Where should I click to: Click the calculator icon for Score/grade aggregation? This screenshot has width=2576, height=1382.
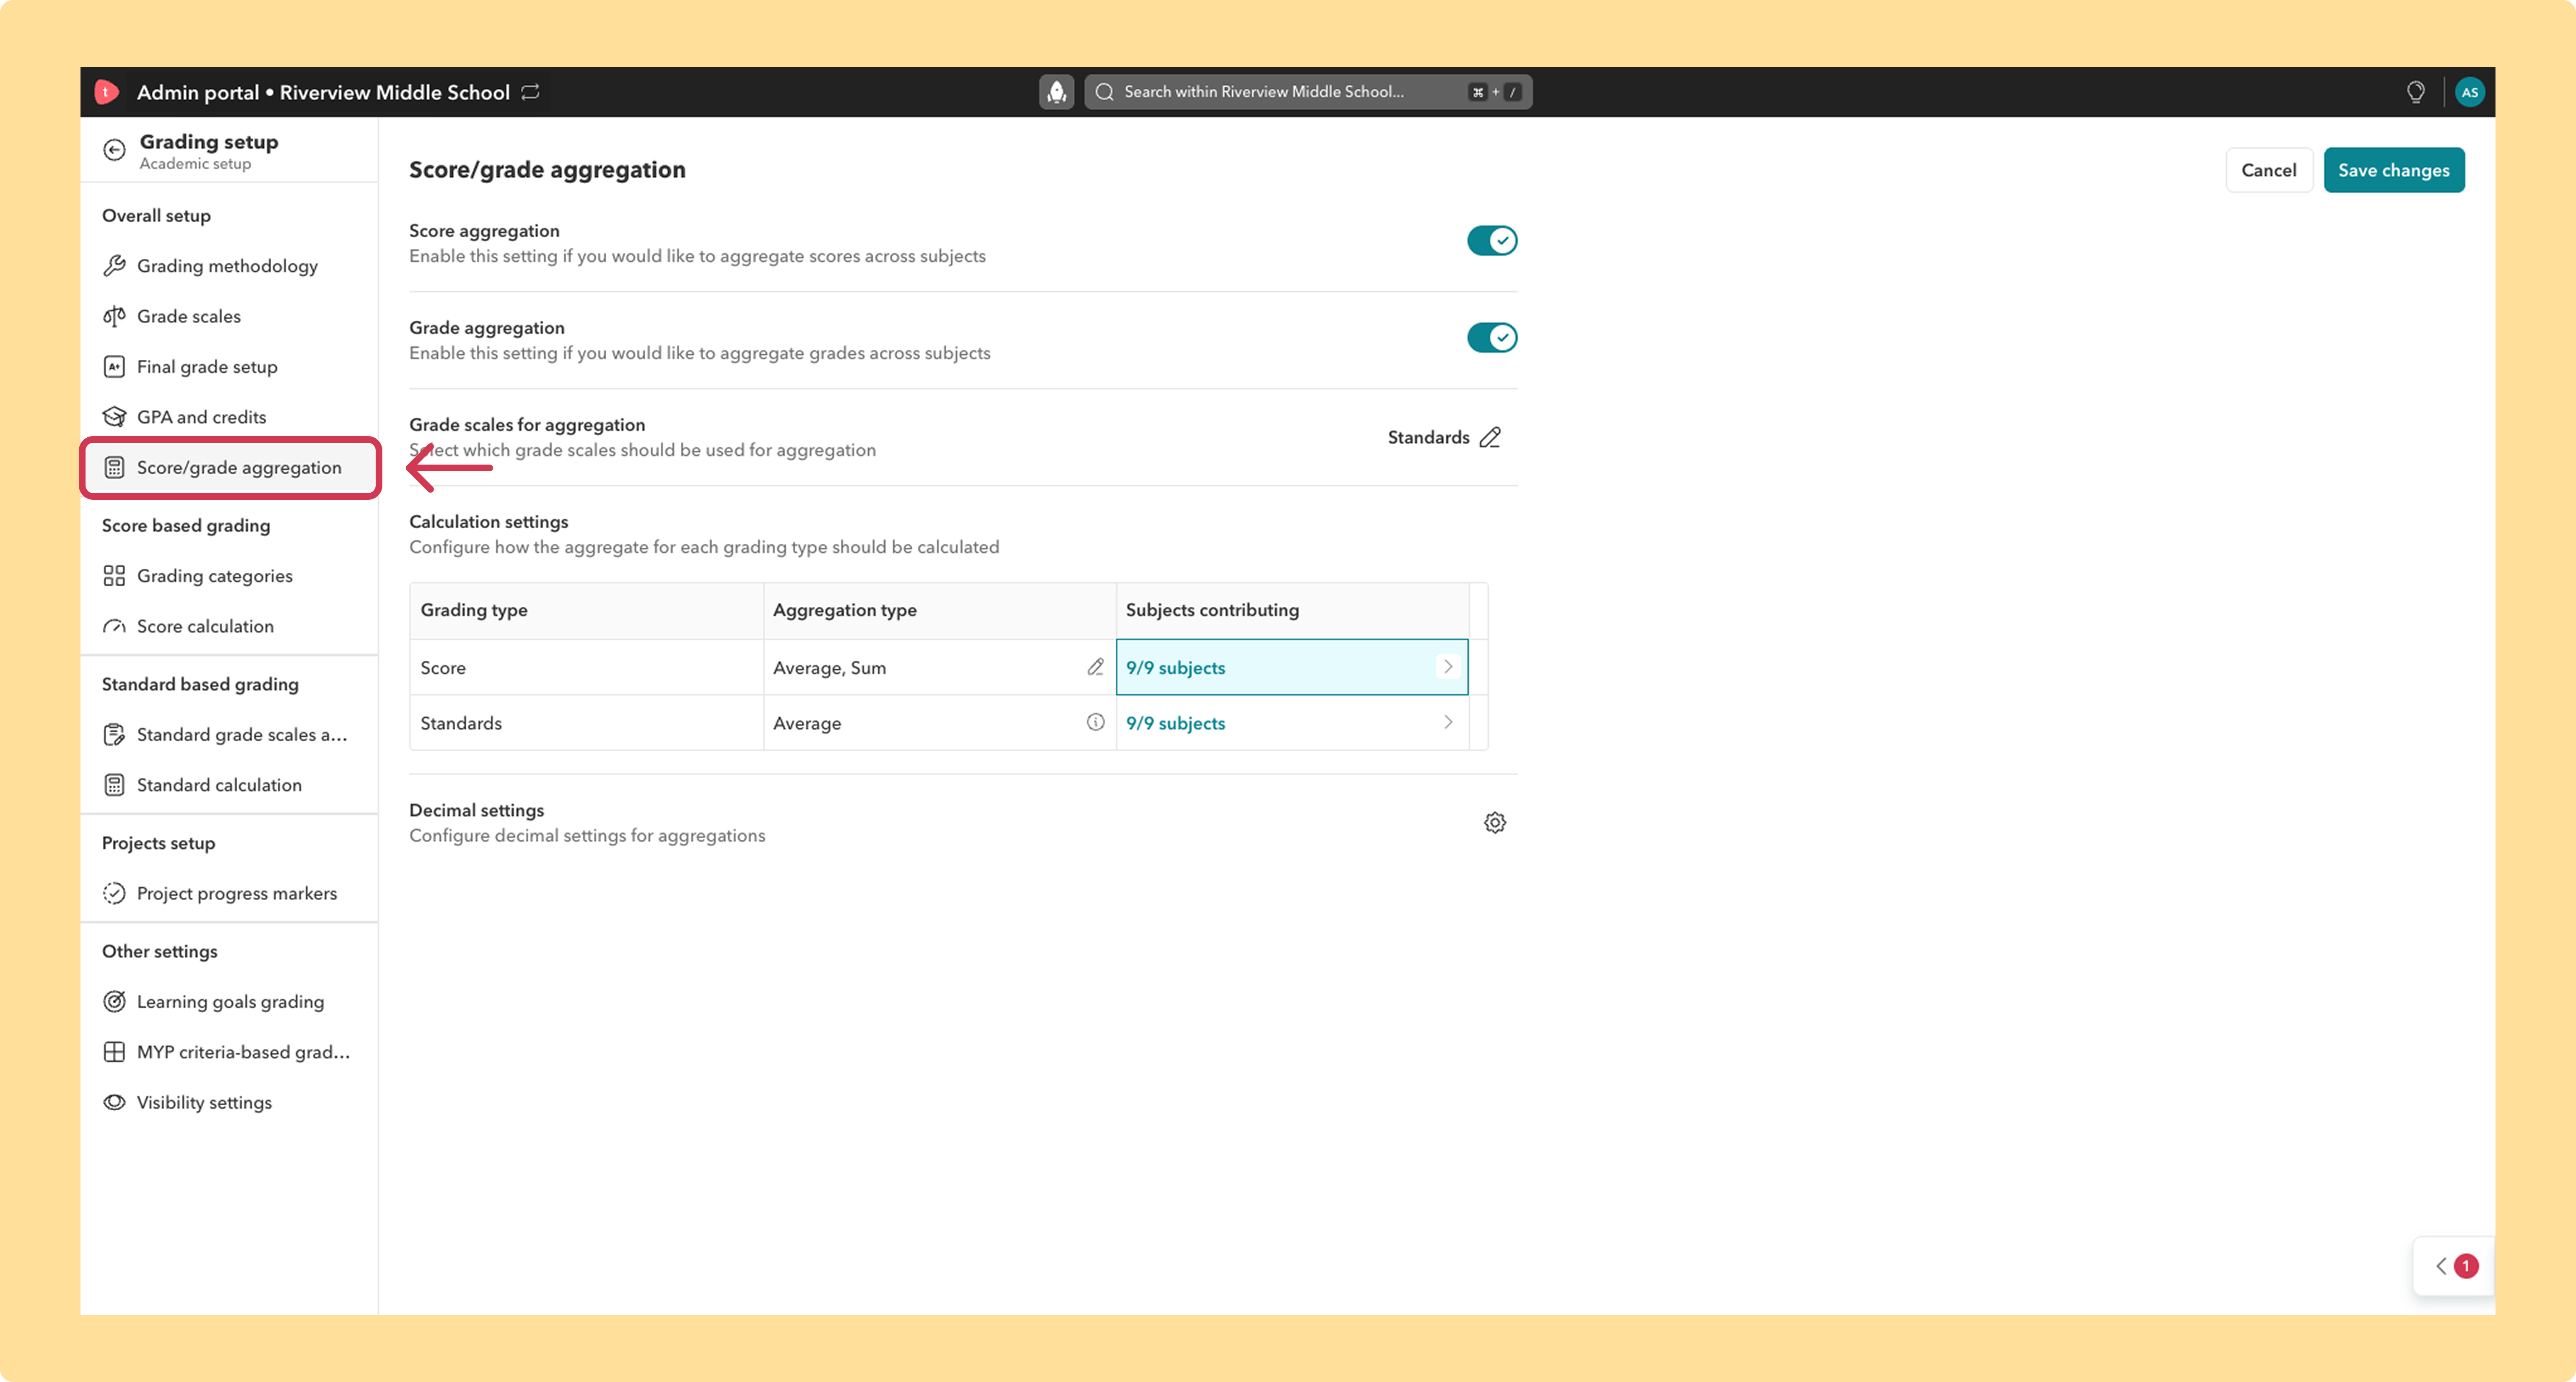click(x=115, y=467)
